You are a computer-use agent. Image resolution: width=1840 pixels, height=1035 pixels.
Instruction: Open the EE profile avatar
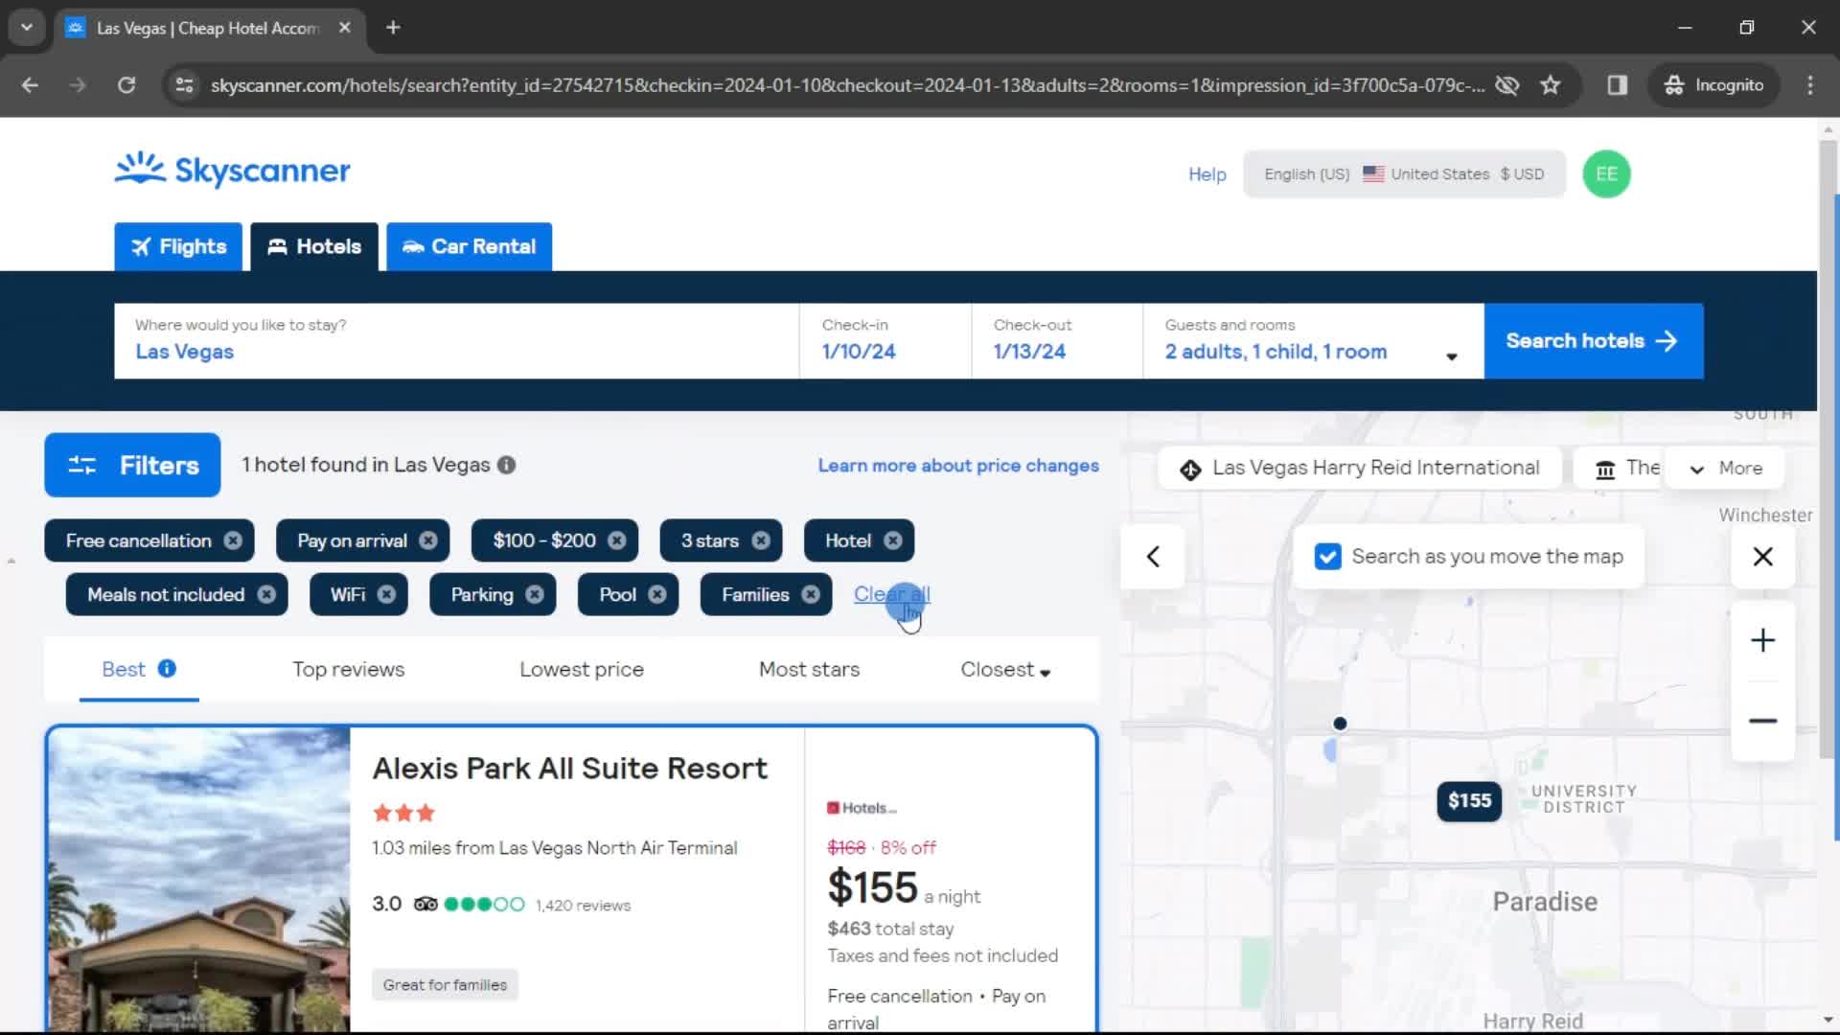point(1606,174)
